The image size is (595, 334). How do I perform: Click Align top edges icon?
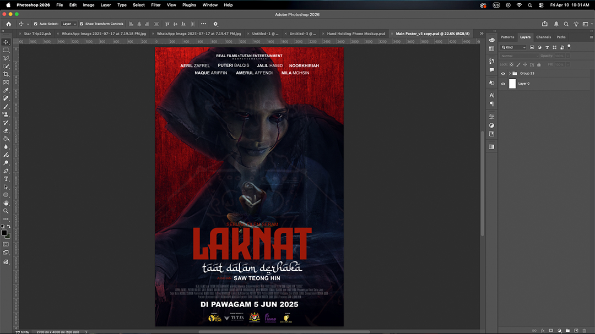[x=167, y=24]
